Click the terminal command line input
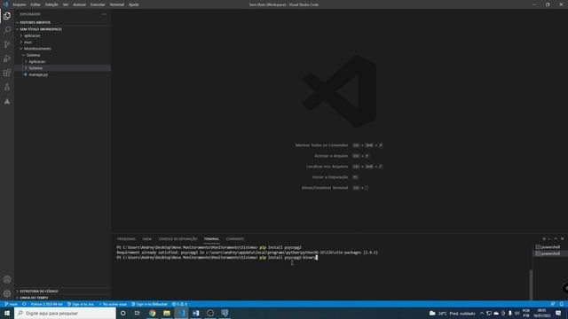 pyautogui.click(x=217, y=258)
